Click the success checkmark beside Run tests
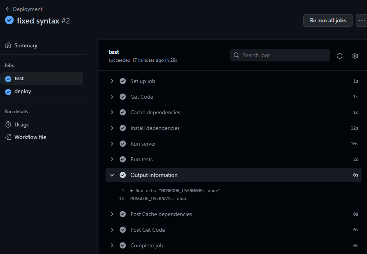This screenshot has height=254, width=367. pos(122,159)
